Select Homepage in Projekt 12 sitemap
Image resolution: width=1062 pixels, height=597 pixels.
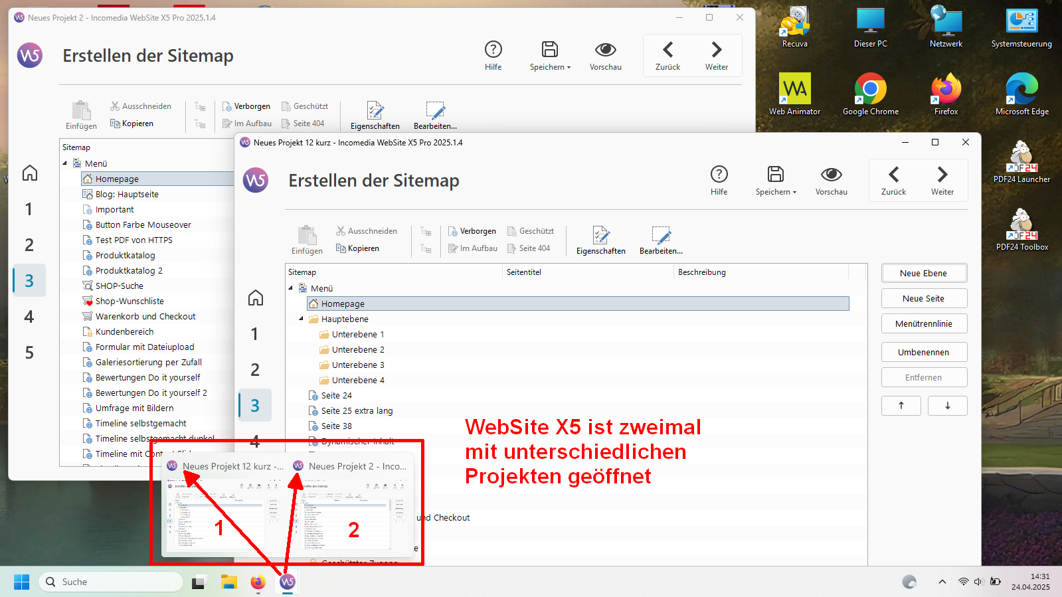point(578,303)
